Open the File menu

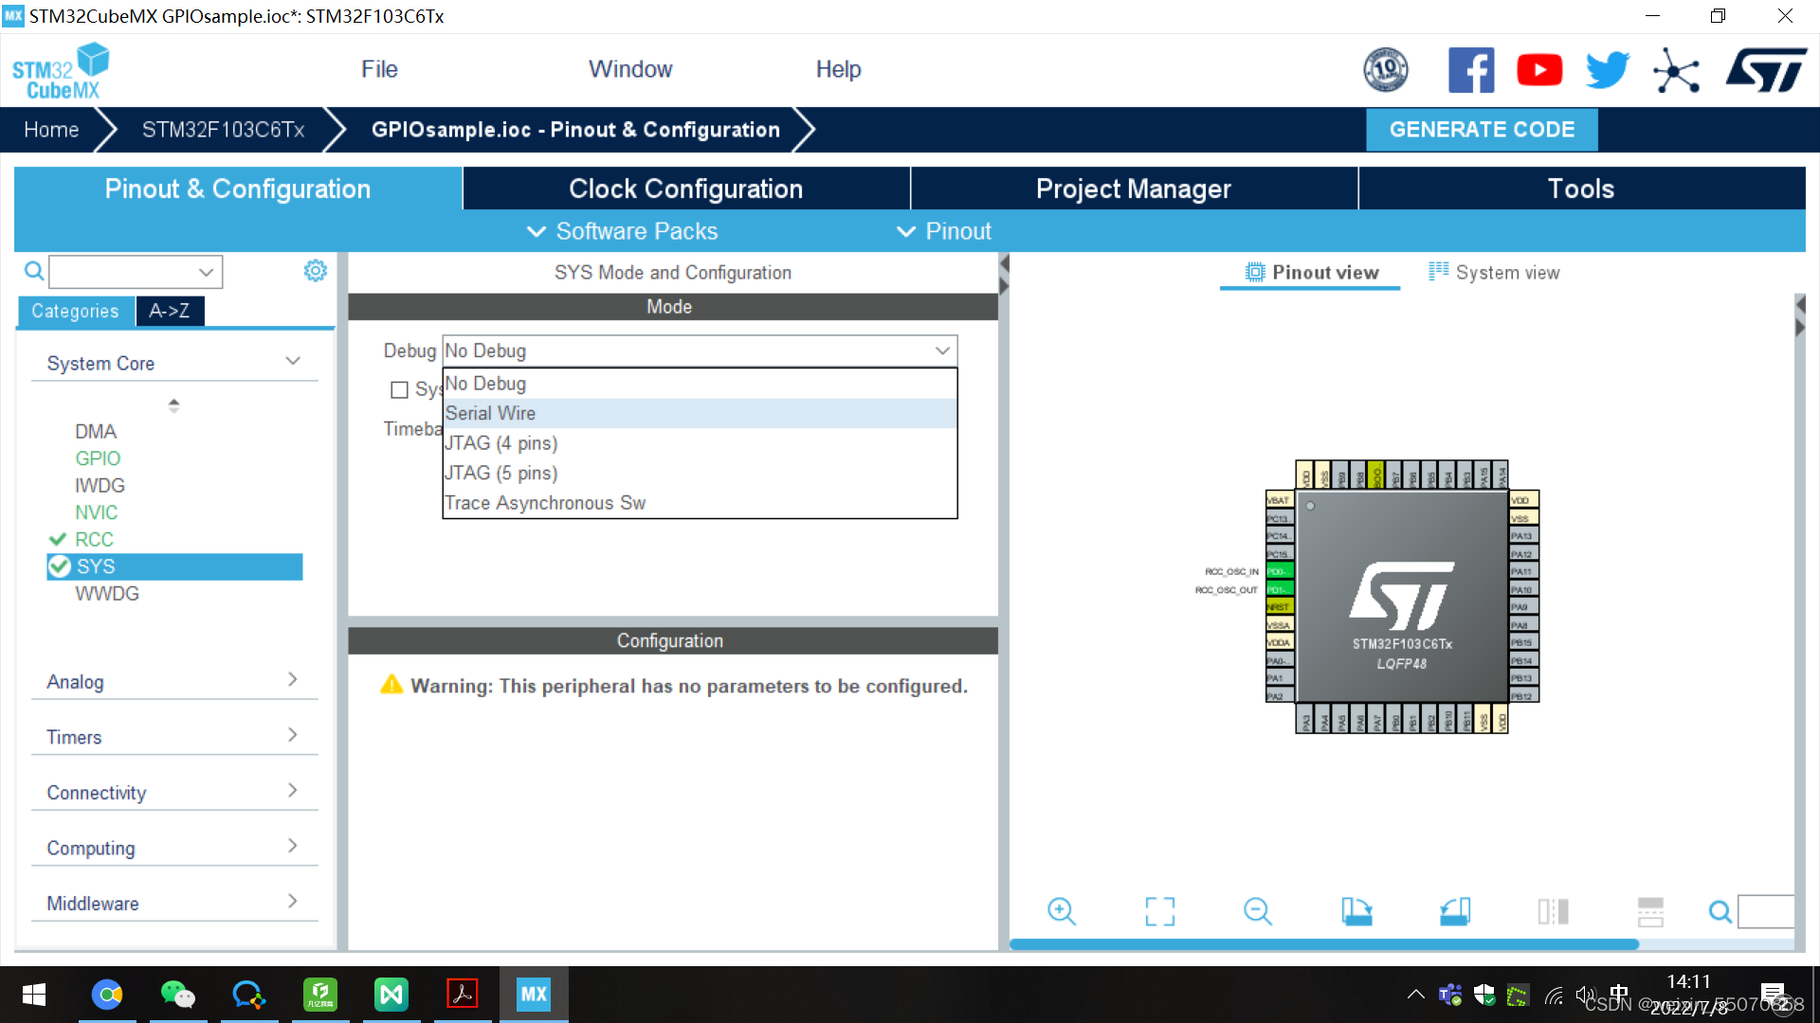point(379,69)
